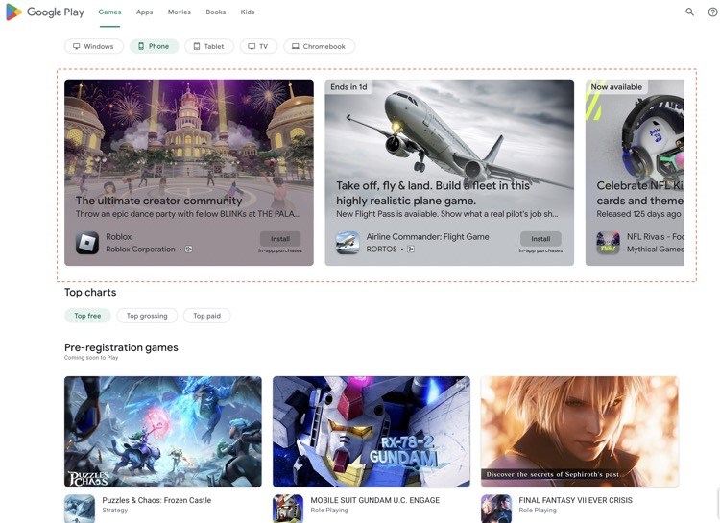Click the content rating icon beside RORTOS

(411, 250)
